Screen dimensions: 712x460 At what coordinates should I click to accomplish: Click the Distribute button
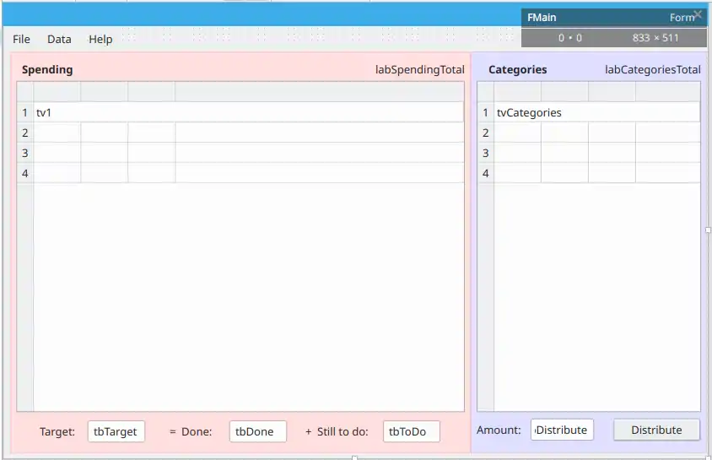pos(656,430)
